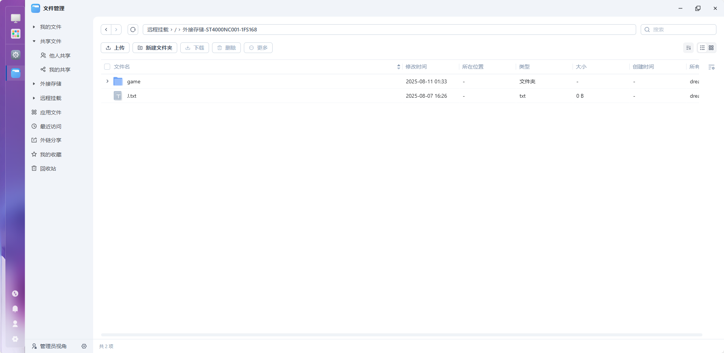
Task: Open the colorful app center icon in dock
Action: pos(16,34)
